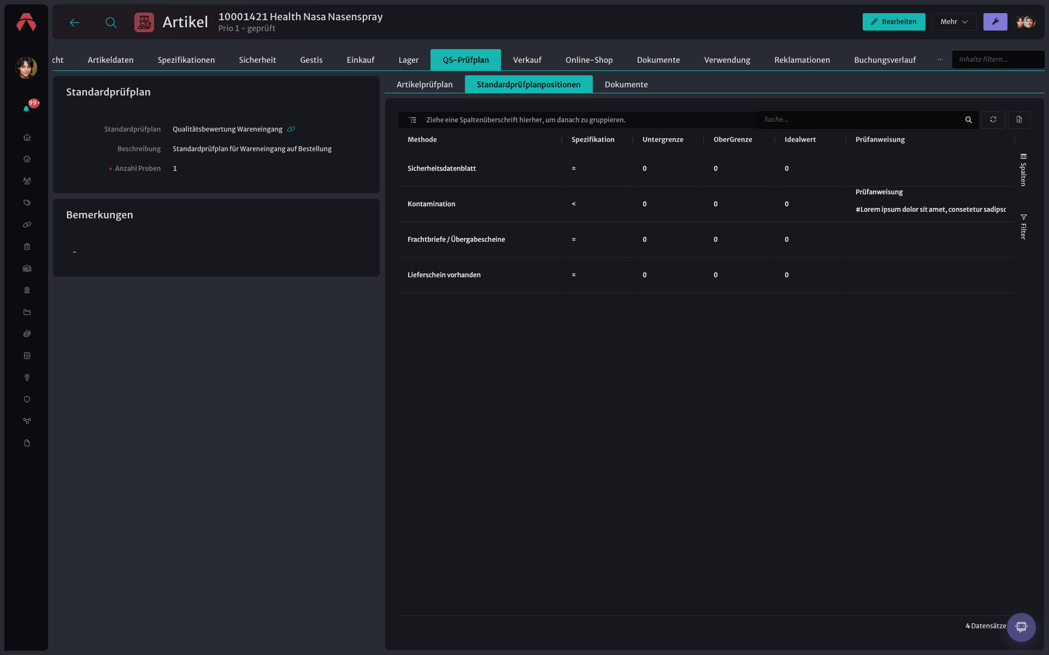Open the Verkauf tab
The image size is (1049, 655).
(527, 60)
